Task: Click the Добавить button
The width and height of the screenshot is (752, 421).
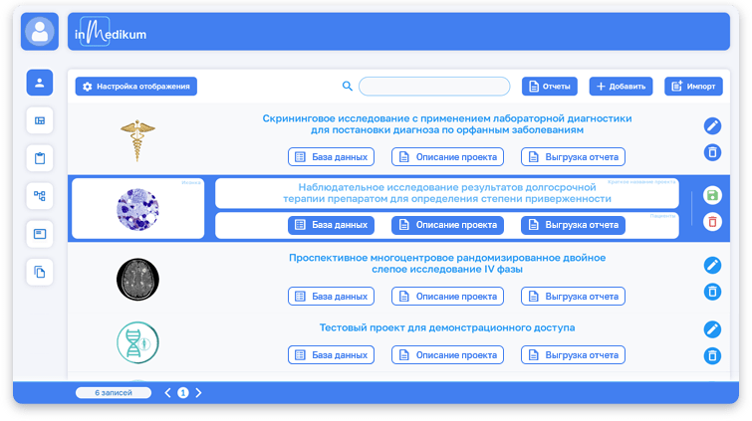Action: [x=621, y=87]
